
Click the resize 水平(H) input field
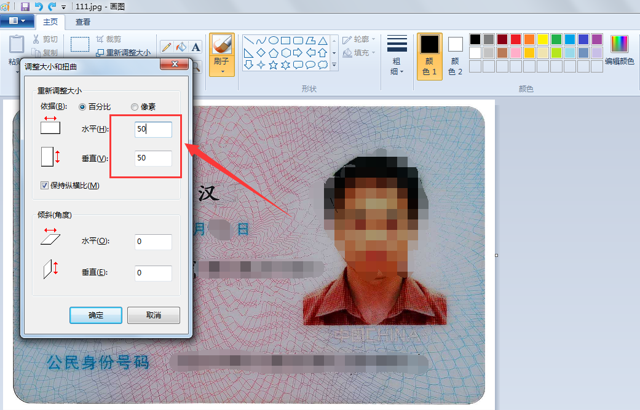pos(154,129)
